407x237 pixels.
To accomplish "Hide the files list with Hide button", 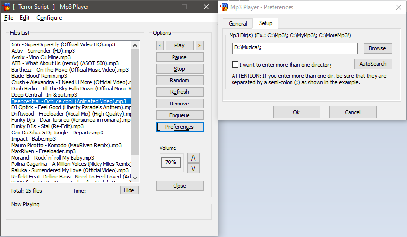I will pos(129,190).
